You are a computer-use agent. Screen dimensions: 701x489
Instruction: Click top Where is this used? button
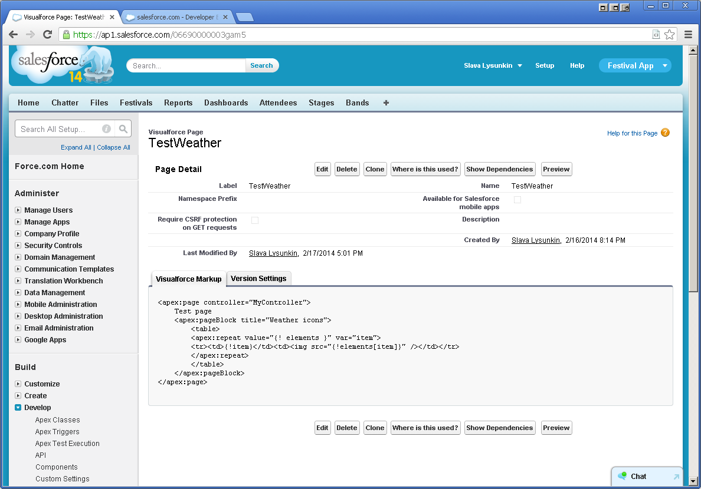click(425, 169)
